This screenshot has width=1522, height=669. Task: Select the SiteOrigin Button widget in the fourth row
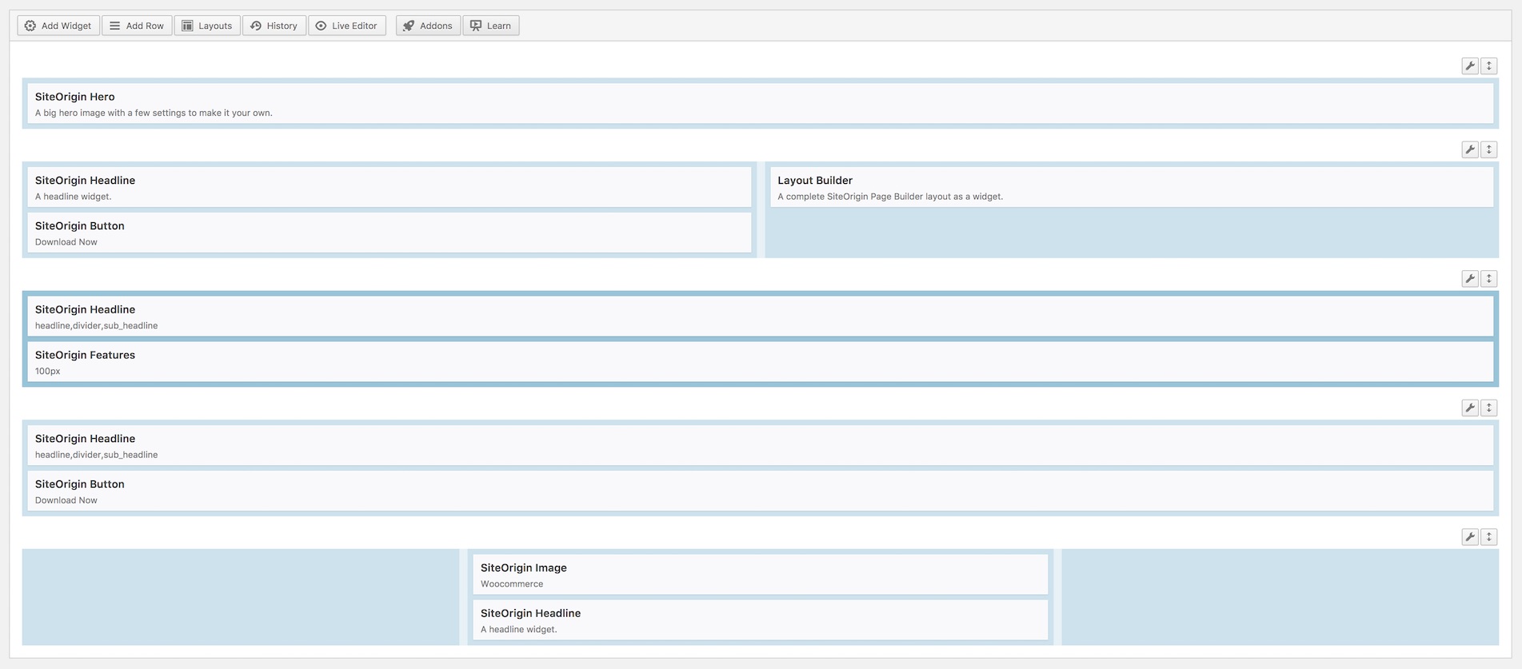(761, 491)
